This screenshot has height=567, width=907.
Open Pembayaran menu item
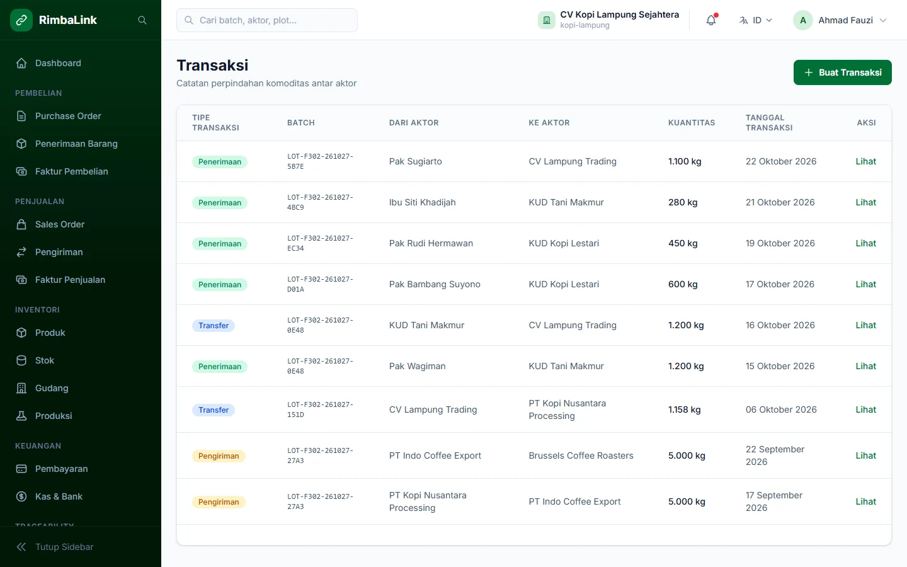81,469
